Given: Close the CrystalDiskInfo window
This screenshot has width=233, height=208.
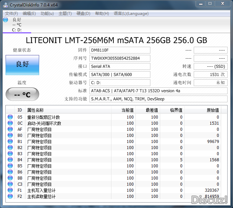Looking at the screenshot, I should [223, 4].
